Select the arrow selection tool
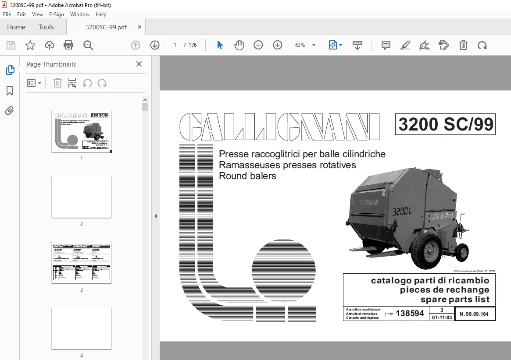Image resolution: width=511 pixels, height=360 pixels. pos(220,45)
